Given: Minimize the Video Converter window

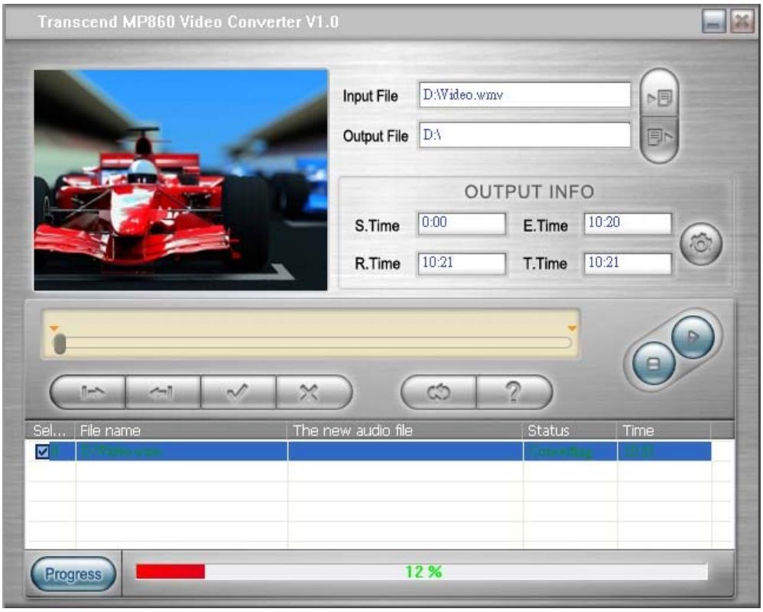Looking at the screenshot, I should 714,22.
